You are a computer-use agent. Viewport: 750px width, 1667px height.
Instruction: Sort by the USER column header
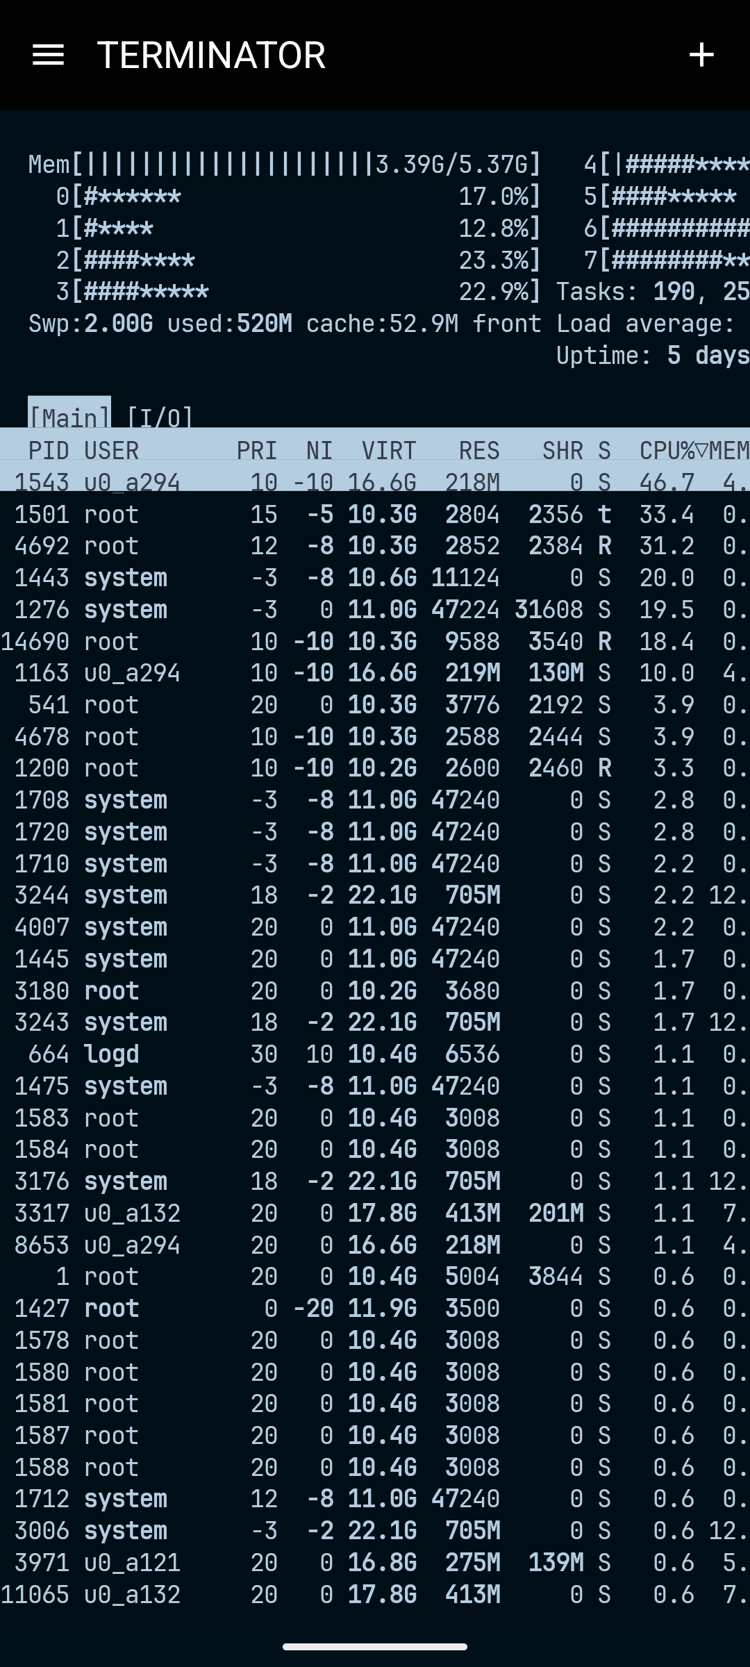[x=111, y=451]
